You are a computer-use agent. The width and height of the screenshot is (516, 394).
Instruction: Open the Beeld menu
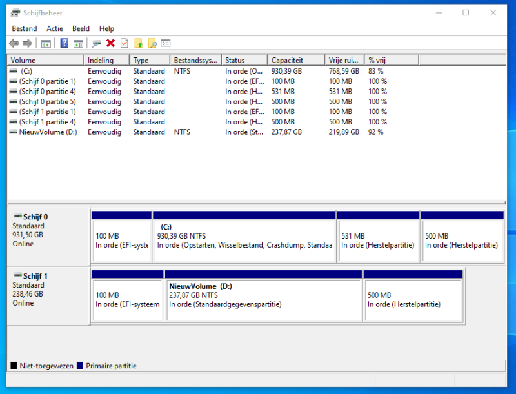(x=81, y=28)
